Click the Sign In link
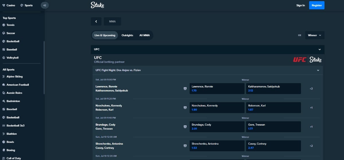Viewport: 344px width, 160px height. (x=300, y=5)
